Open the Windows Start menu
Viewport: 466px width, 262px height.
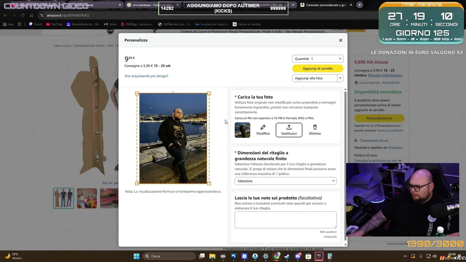[137, 256]
